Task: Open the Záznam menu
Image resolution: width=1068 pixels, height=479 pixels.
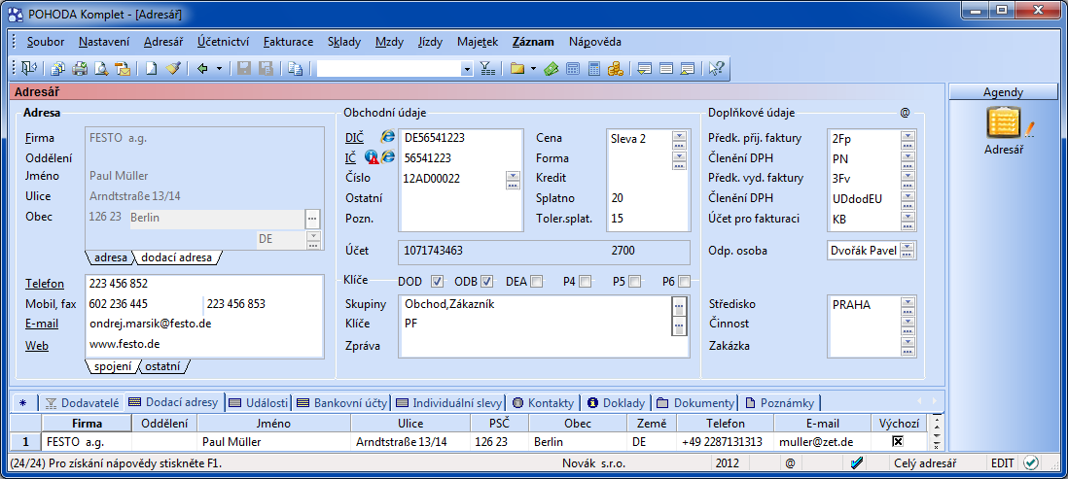Action: (x=533, y=42)
